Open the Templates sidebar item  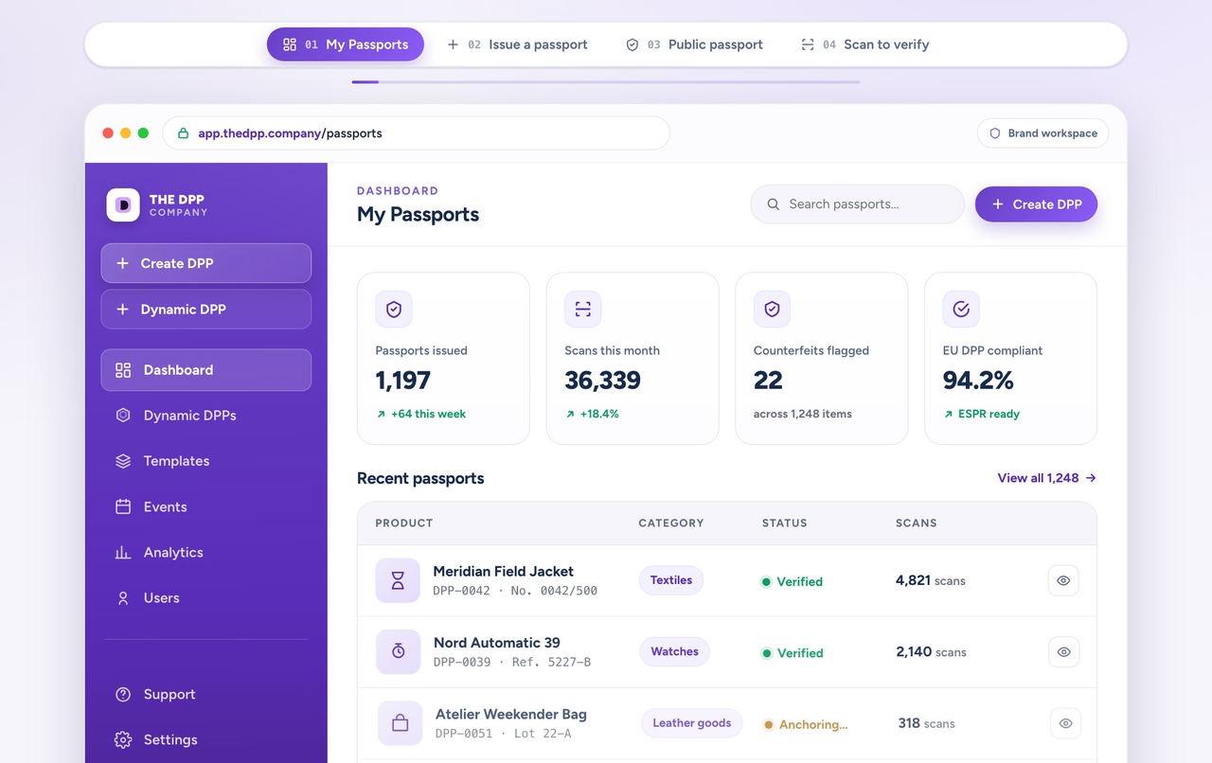coord(206,461)
